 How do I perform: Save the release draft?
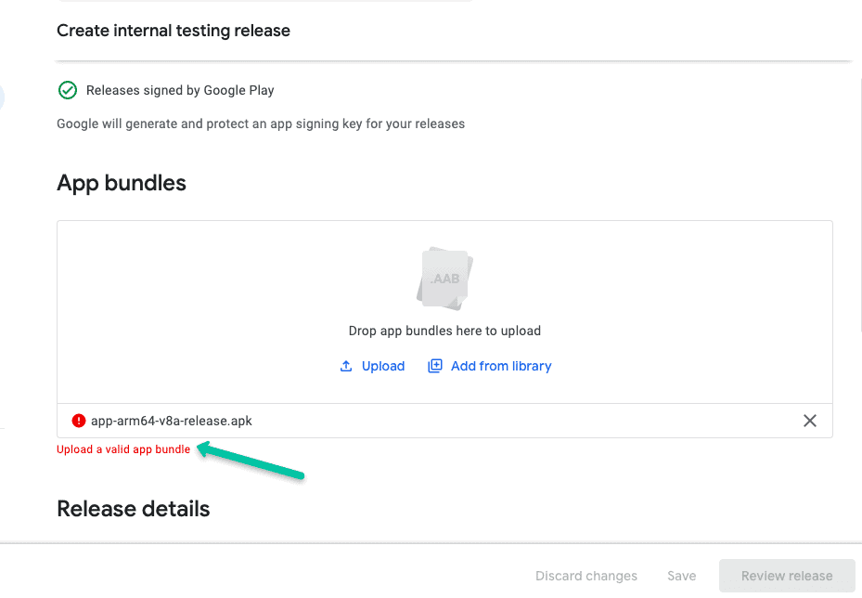(x=681, y=576)
